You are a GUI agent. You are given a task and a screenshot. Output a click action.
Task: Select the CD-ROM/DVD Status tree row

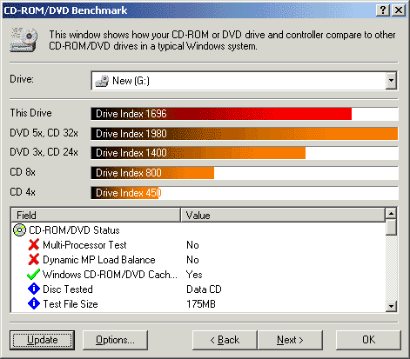[x=198, y=230]
